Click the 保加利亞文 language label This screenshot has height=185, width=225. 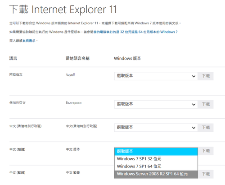coord(18,103)
